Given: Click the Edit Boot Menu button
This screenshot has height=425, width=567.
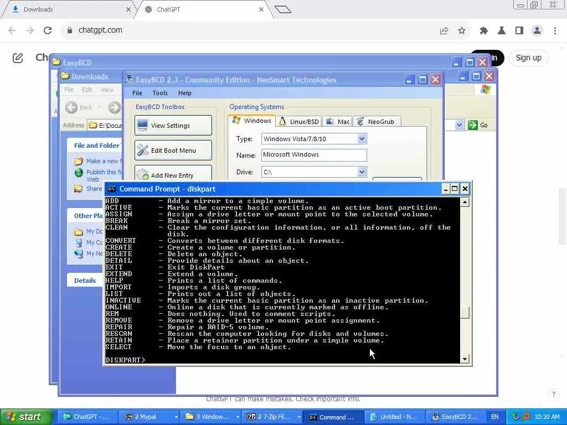Looking at the screenshot, I should pos(173,151).
